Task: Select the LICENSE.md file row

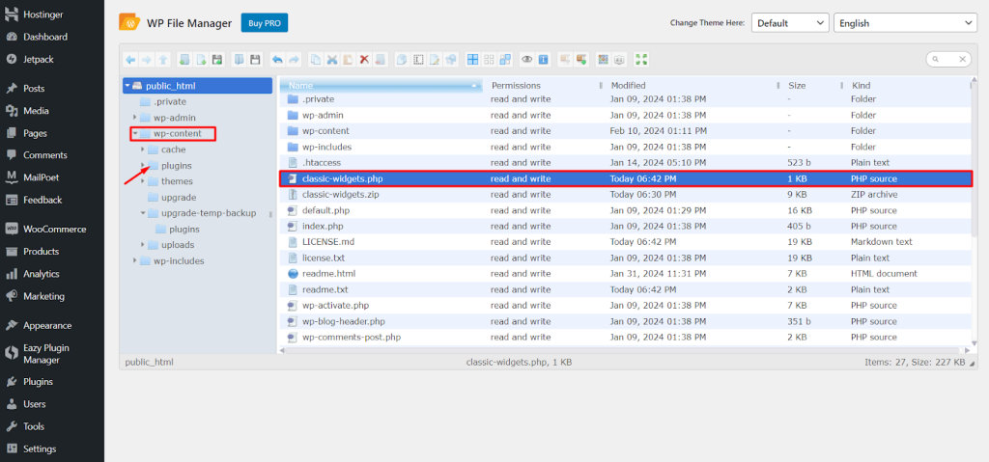Action: pos(625,242)
